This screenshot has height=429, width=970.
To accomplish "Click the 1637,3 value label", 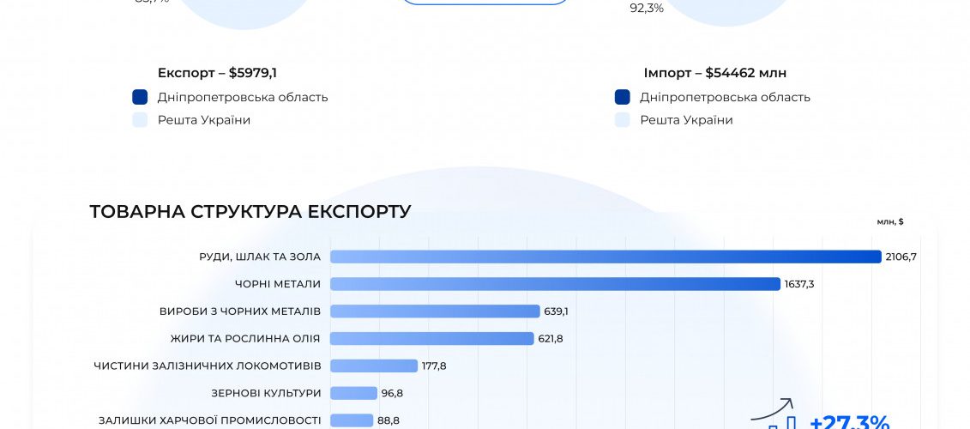I will 799,284.
